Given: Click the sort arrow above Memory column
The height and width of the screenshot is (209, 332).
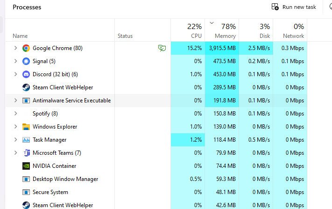Looking at the screenshot, I should (212, 23).
